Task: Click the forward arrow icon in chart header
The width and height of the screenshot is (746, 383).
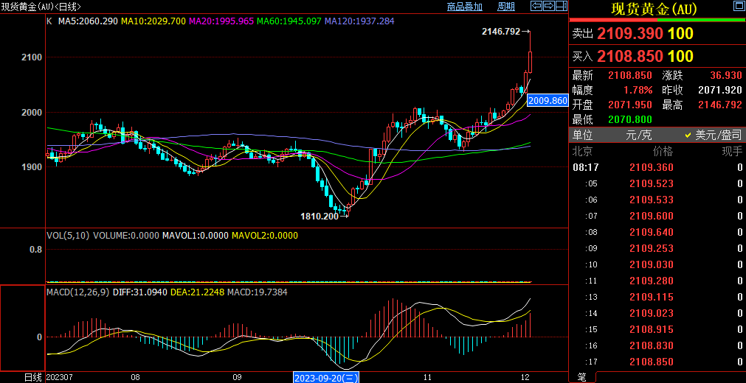Action: pos(548,7)
